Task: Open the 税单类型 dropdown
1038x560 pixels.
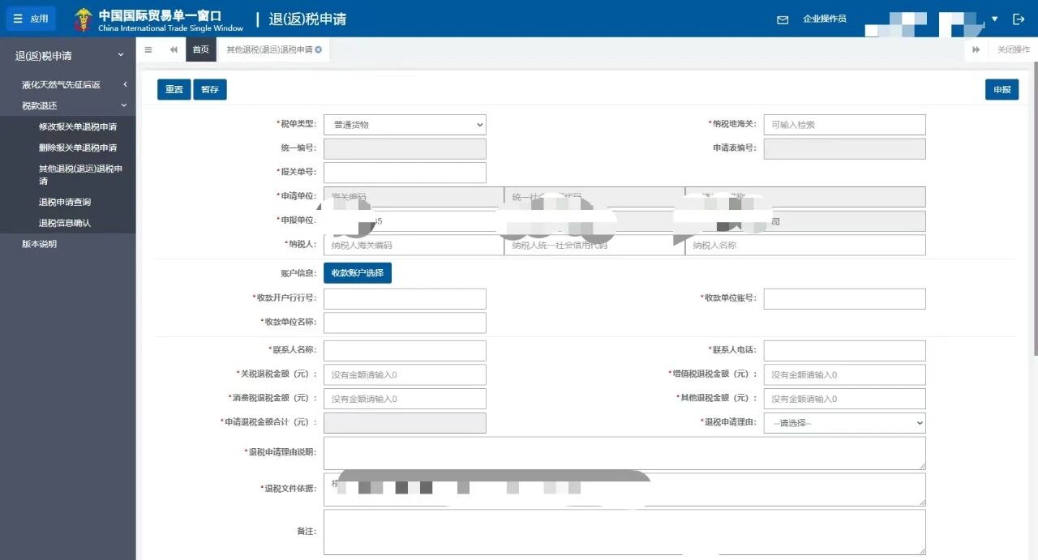Action: [x=405, y=125]
